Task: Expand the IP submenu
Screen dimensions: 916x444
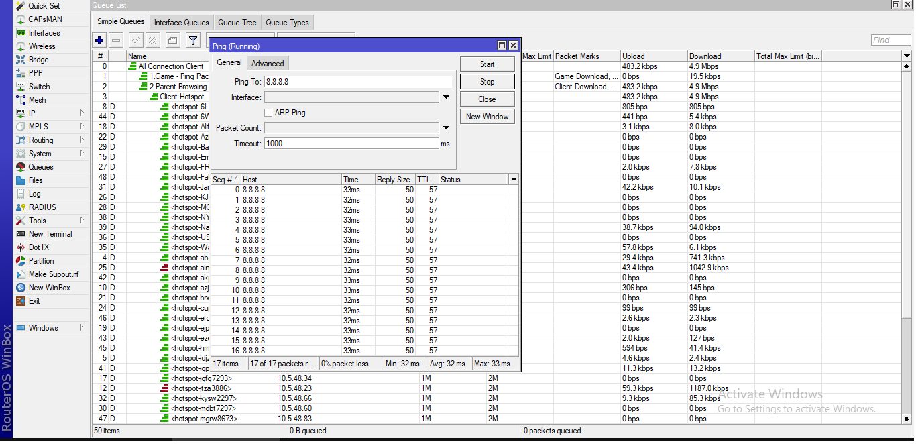Action: click(x=82, y=113)
